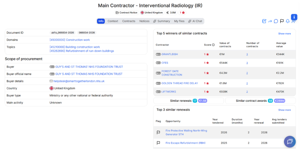303x151 pixels.
Task: Go to the Notices tab
Action: [144, 21]
